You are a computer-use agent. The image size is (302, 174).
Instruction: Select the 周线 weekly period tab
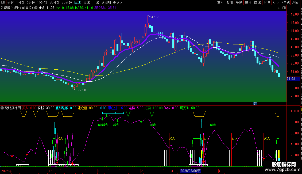(87, 2)
